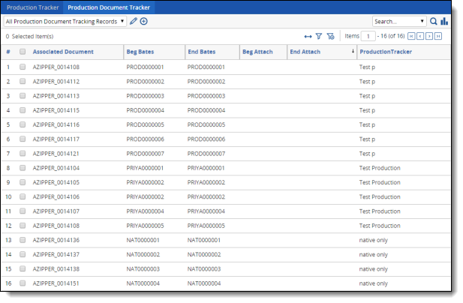The width and height of the screenshot is (463, 303).
Task: Sort by Associated Document column header
Action: 63,52
